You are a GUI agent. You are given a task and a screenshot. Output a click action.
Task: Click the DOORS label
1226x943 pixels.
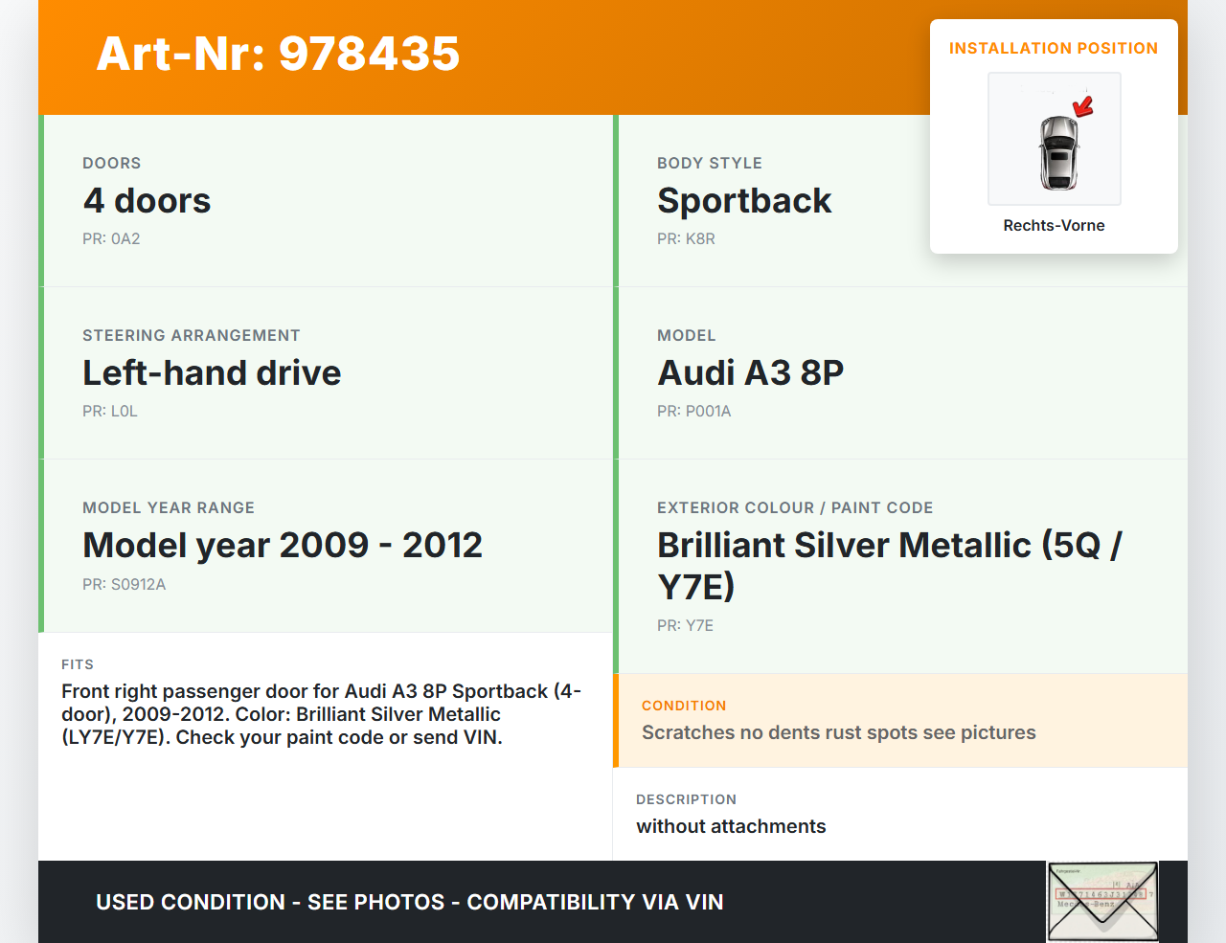(x=112, y=163)
